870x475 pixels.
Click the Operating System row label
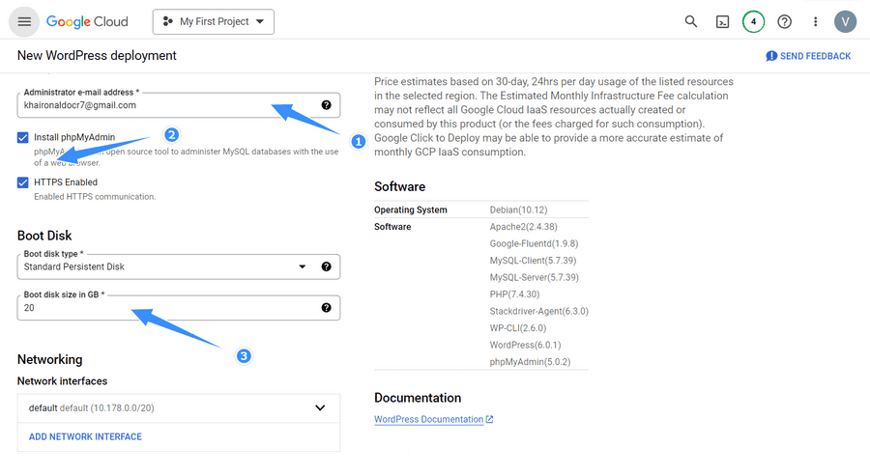(410, 210)
